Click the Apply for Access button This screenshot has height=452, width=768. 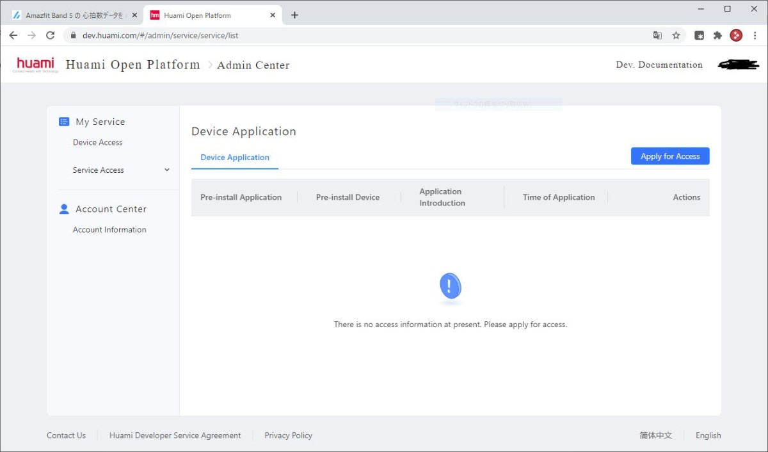pyautogui.click(x=670, y=156)
